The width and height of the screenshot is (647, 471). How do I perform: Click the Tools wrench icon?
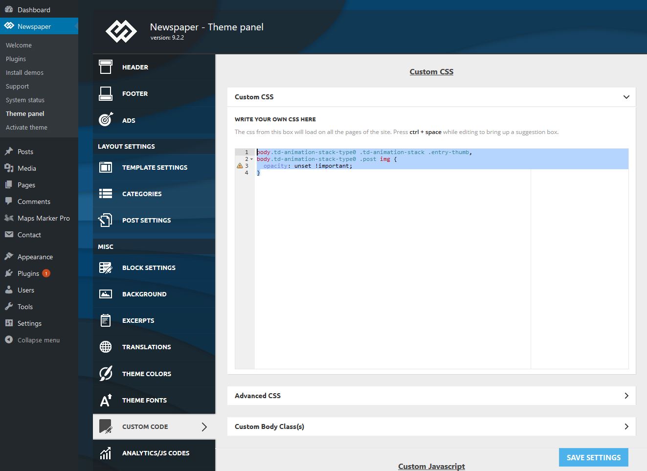click(9, 307)
